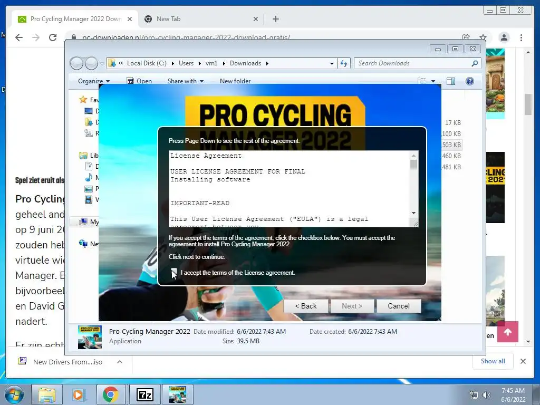Click the Chrome share page icon
This screenshot has width=540, height=405.
pos(466,37)
